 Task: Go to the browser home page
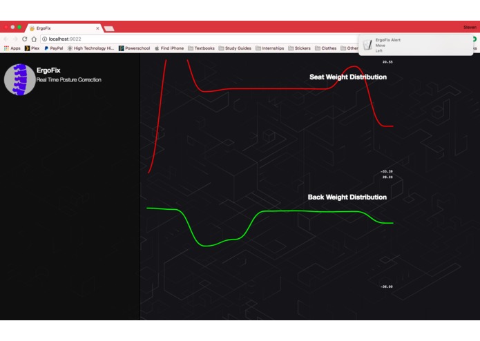[34, 39]
